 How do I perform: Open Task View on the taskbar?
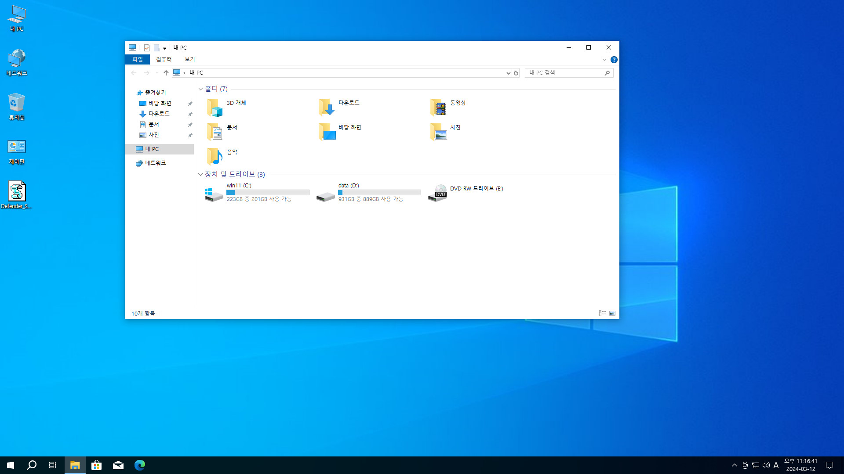pos(53,465)
